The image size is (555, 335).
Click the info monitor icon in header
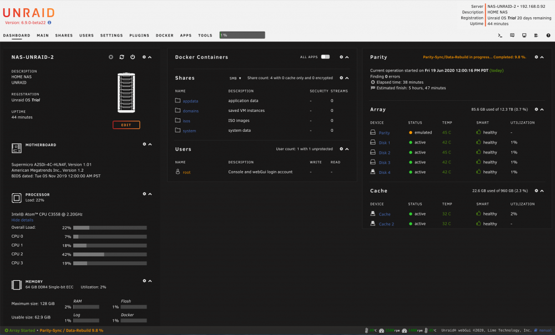pos(524,35)
